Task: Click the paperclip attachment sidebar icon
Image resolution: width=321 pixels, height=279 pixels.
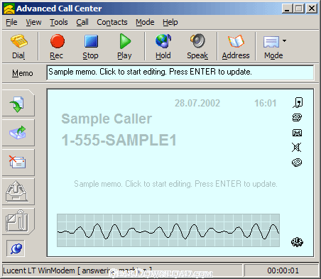Action: coord(17,221)
